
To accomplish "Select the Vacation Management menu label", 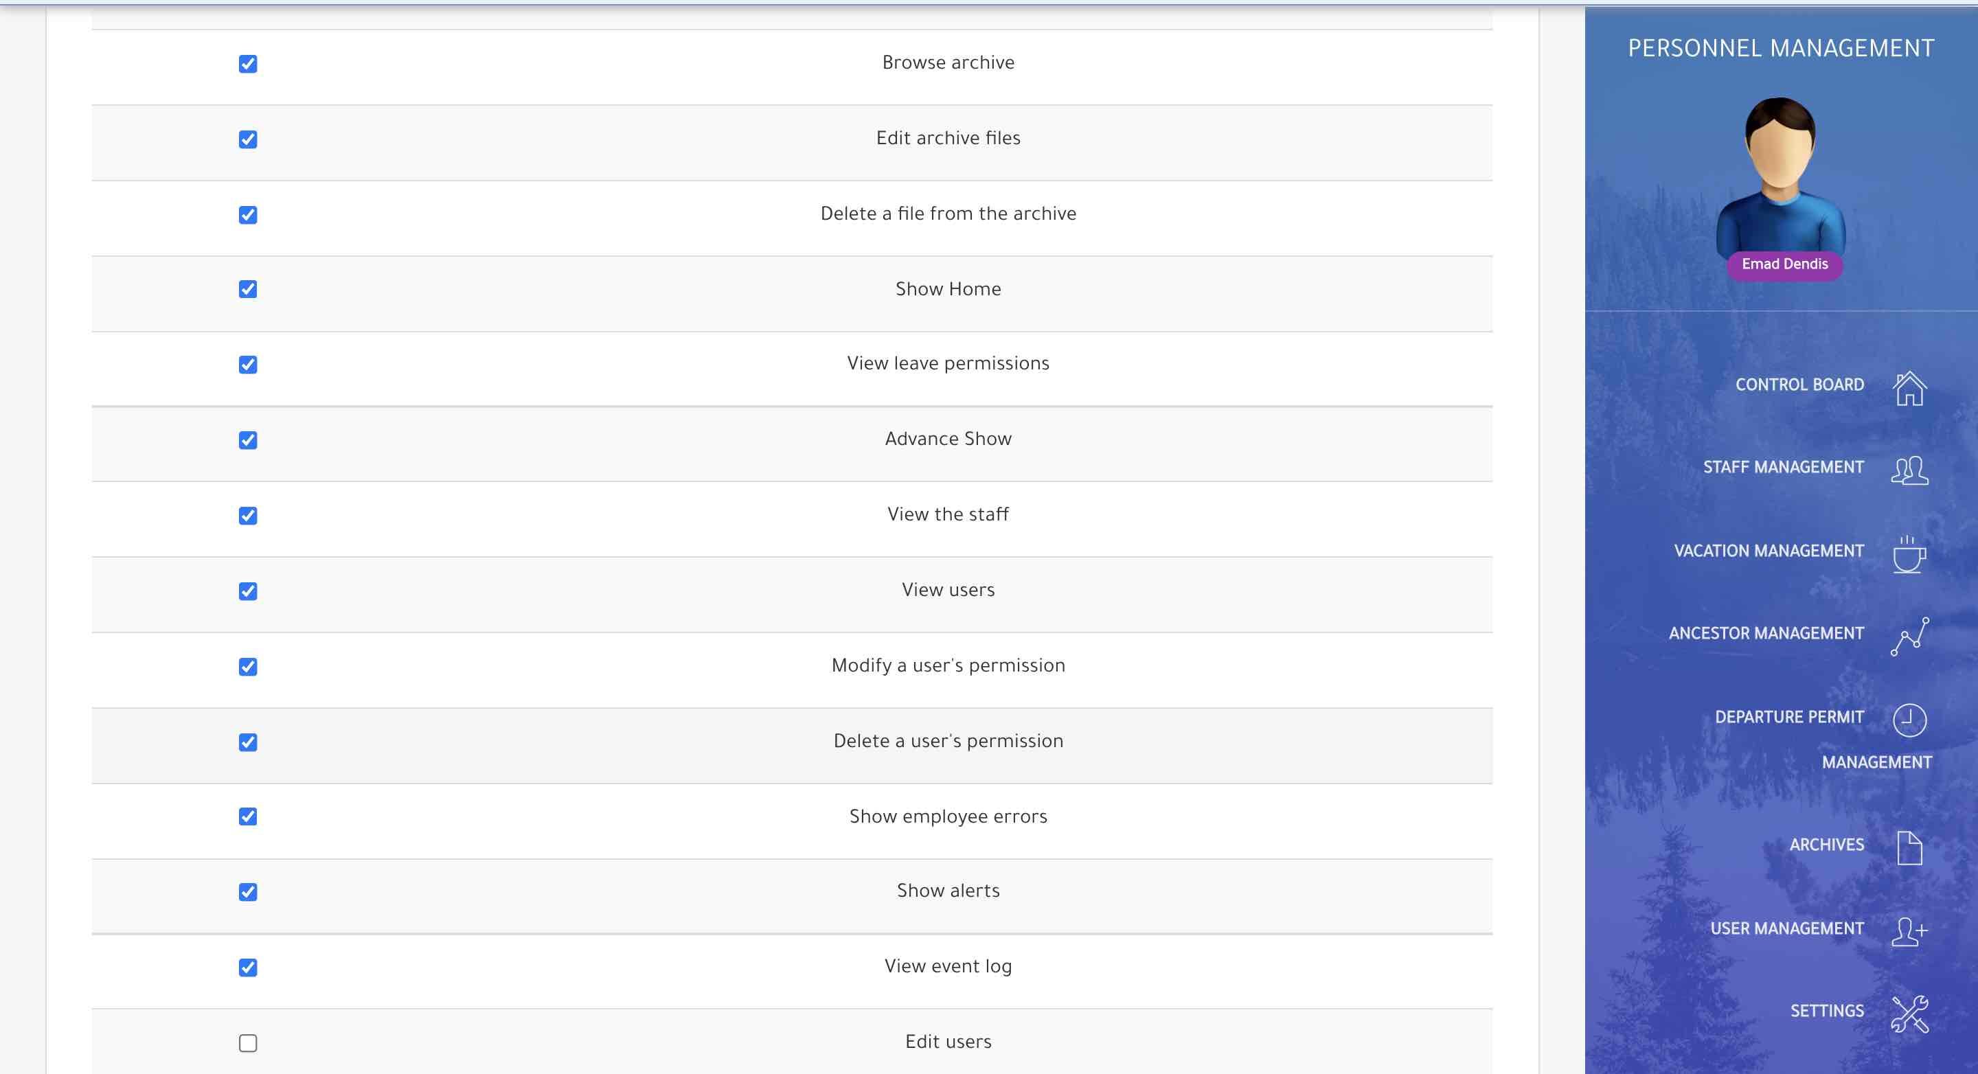I will pyautogui.click(x=1769, y=551).
